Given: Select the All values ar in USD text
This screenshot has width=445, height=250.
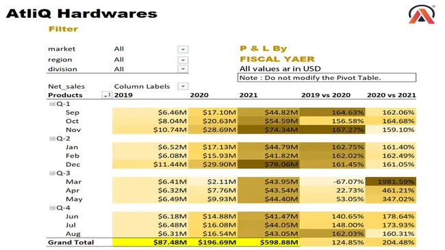Looking at the screenshot, I should pos(280,69).
